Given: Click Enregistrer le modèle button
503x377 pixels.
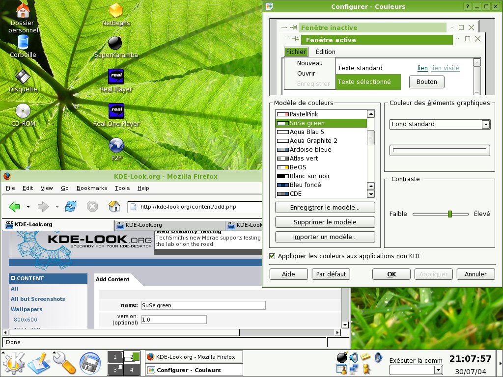Looking at the screenshot, I should [325, 208].
